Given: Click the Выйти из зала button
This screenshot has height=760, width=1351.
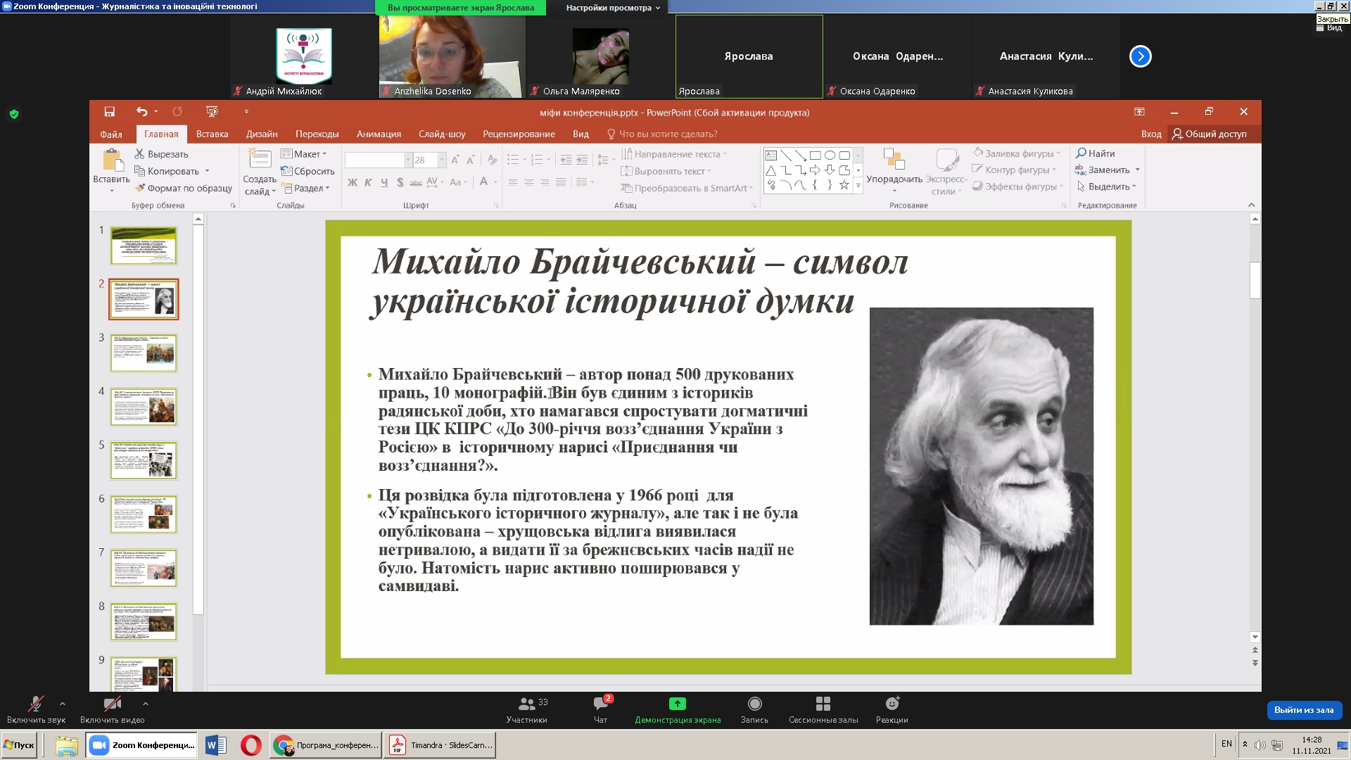Looking at the screenshot, I should 1303,710.
